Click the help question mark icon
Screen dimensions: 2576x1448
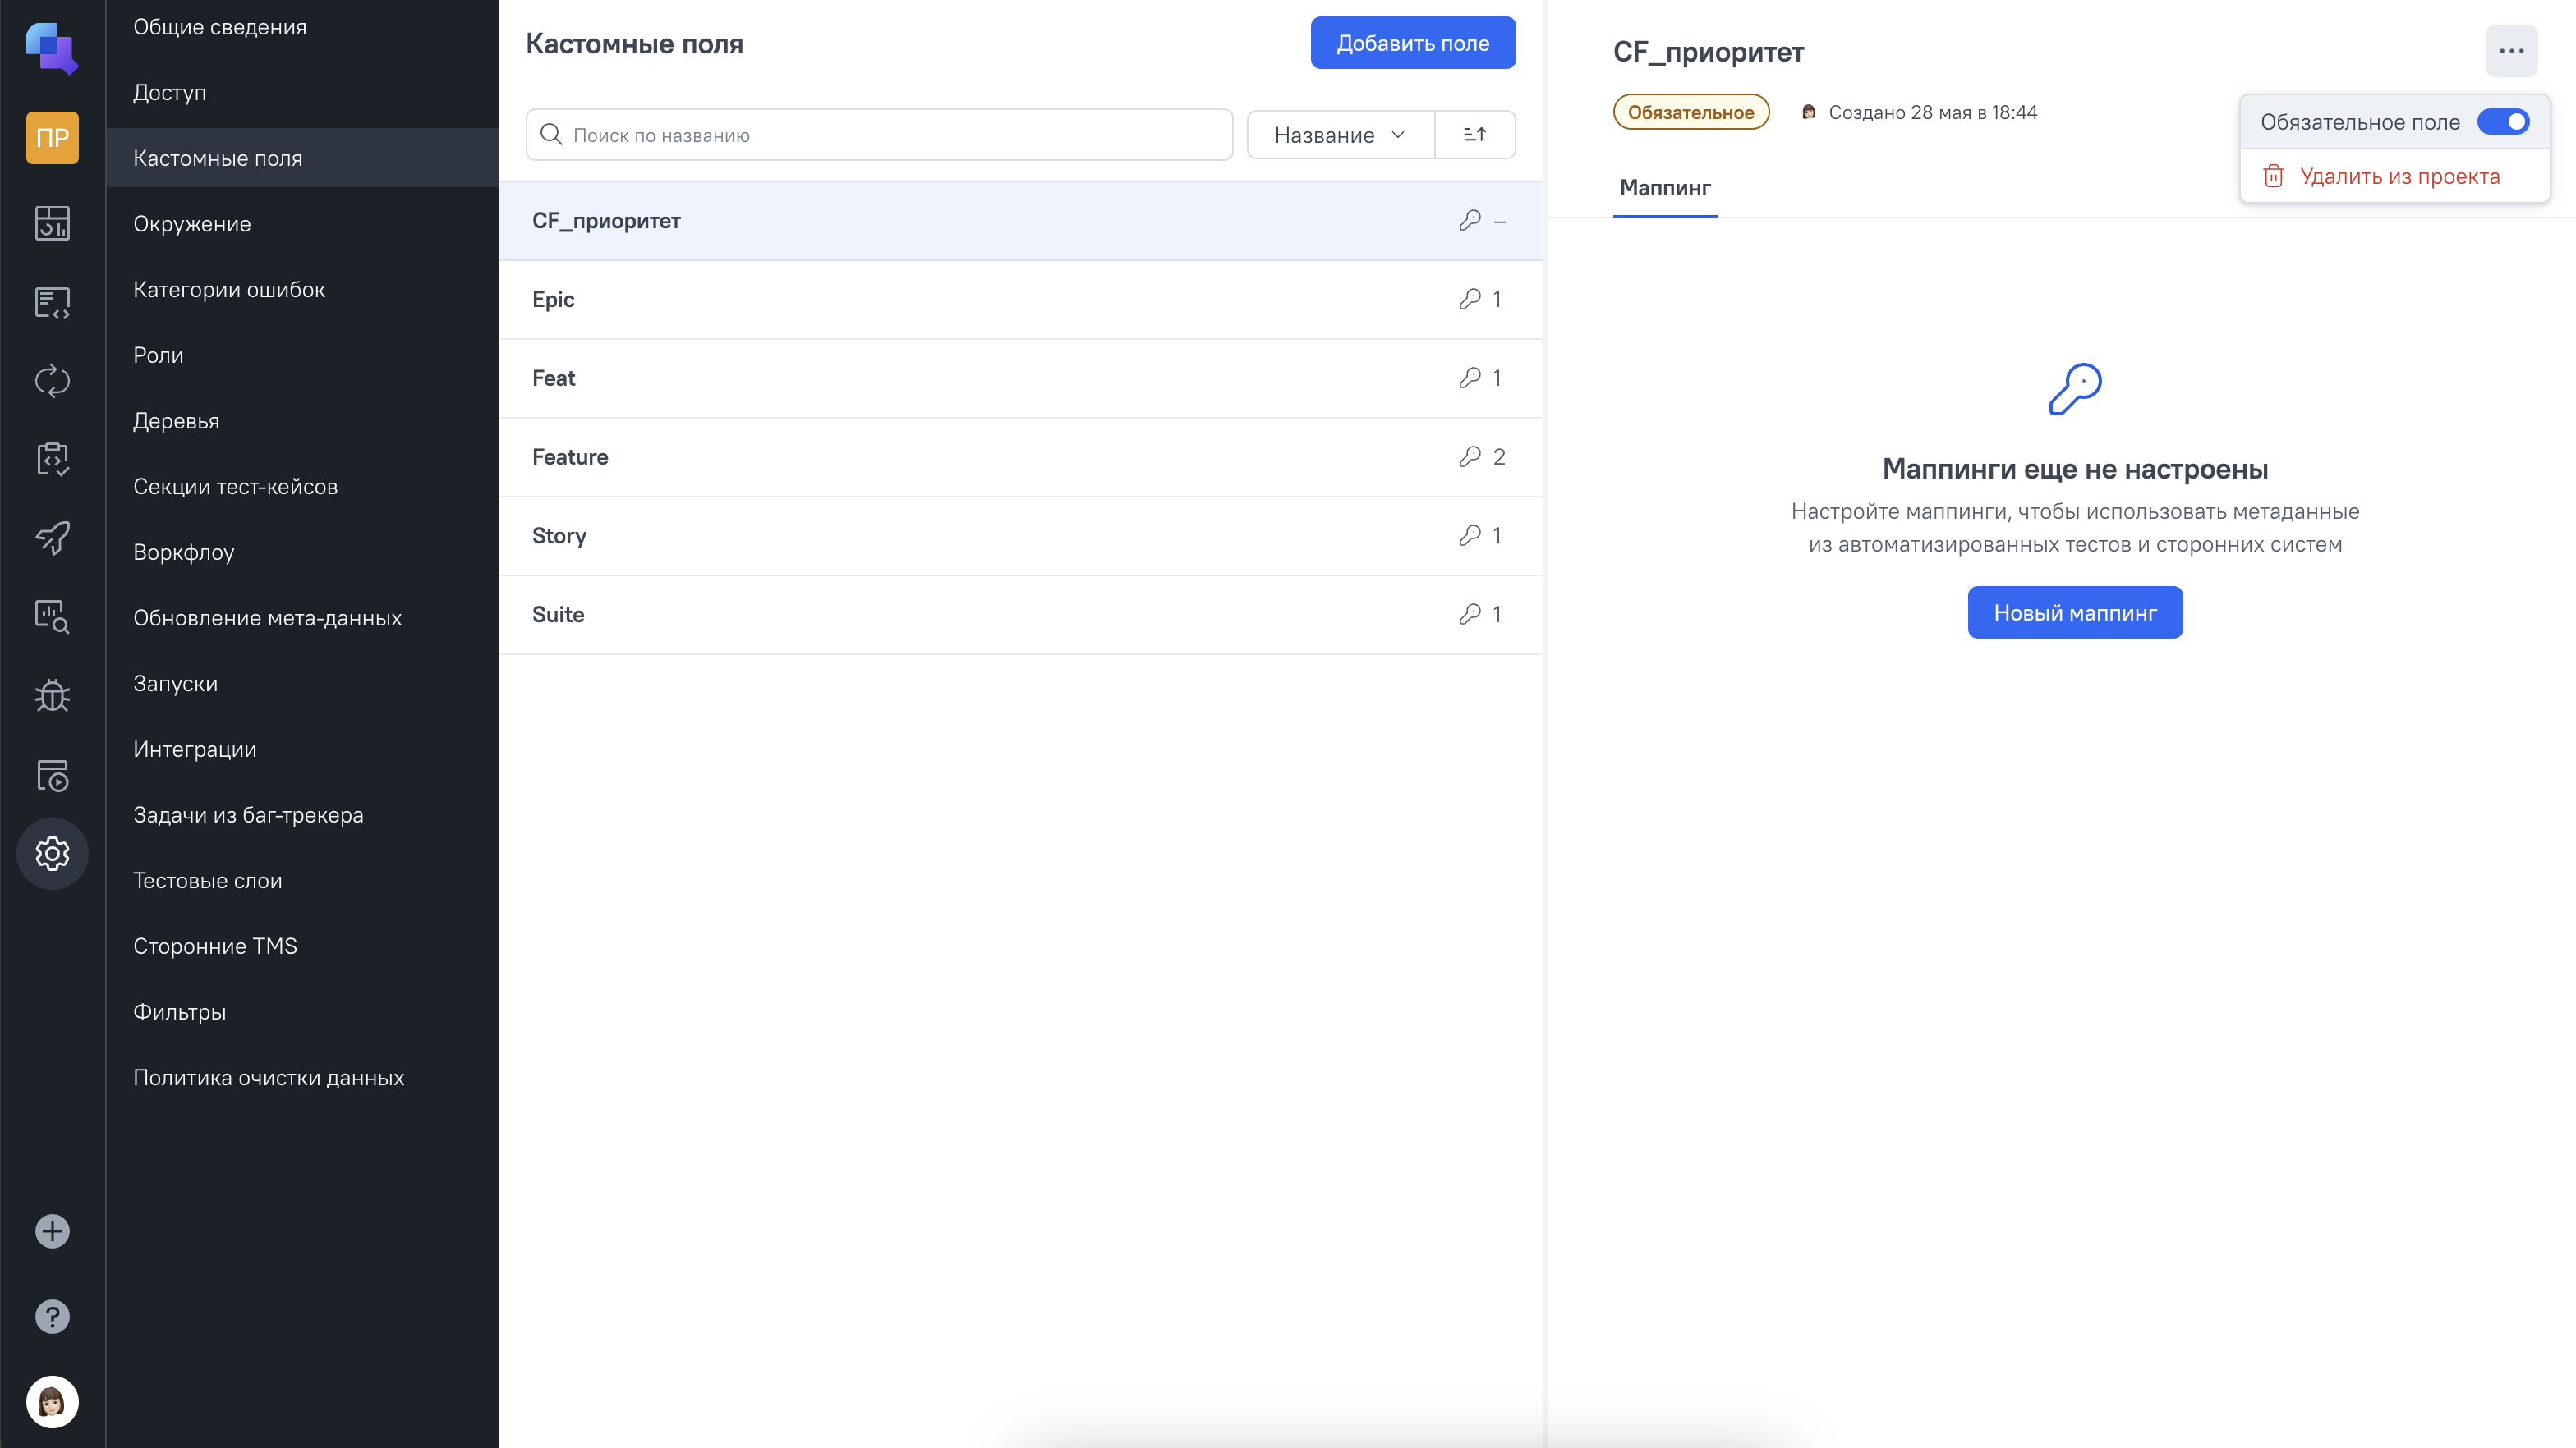[52, 1316]
